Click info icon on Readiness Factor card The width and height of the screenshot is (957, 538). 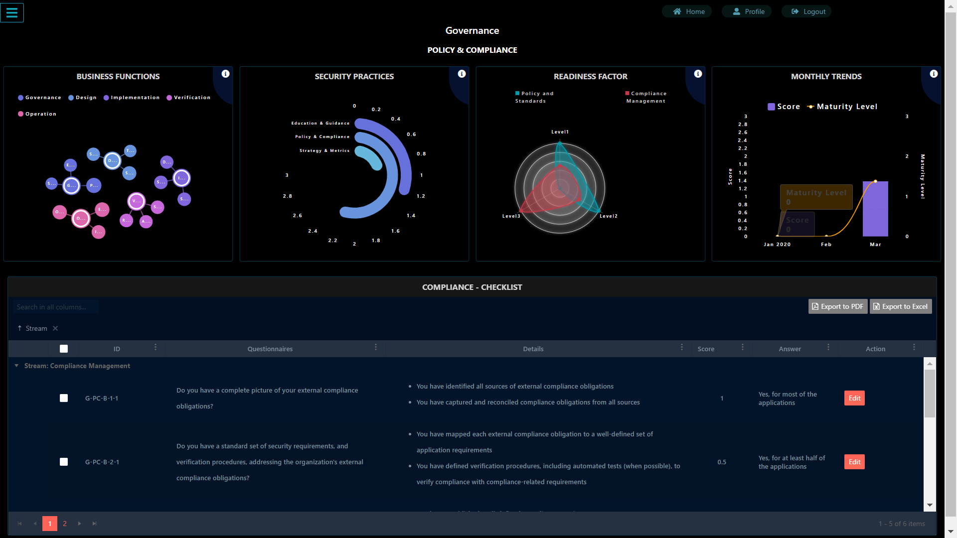698,74
